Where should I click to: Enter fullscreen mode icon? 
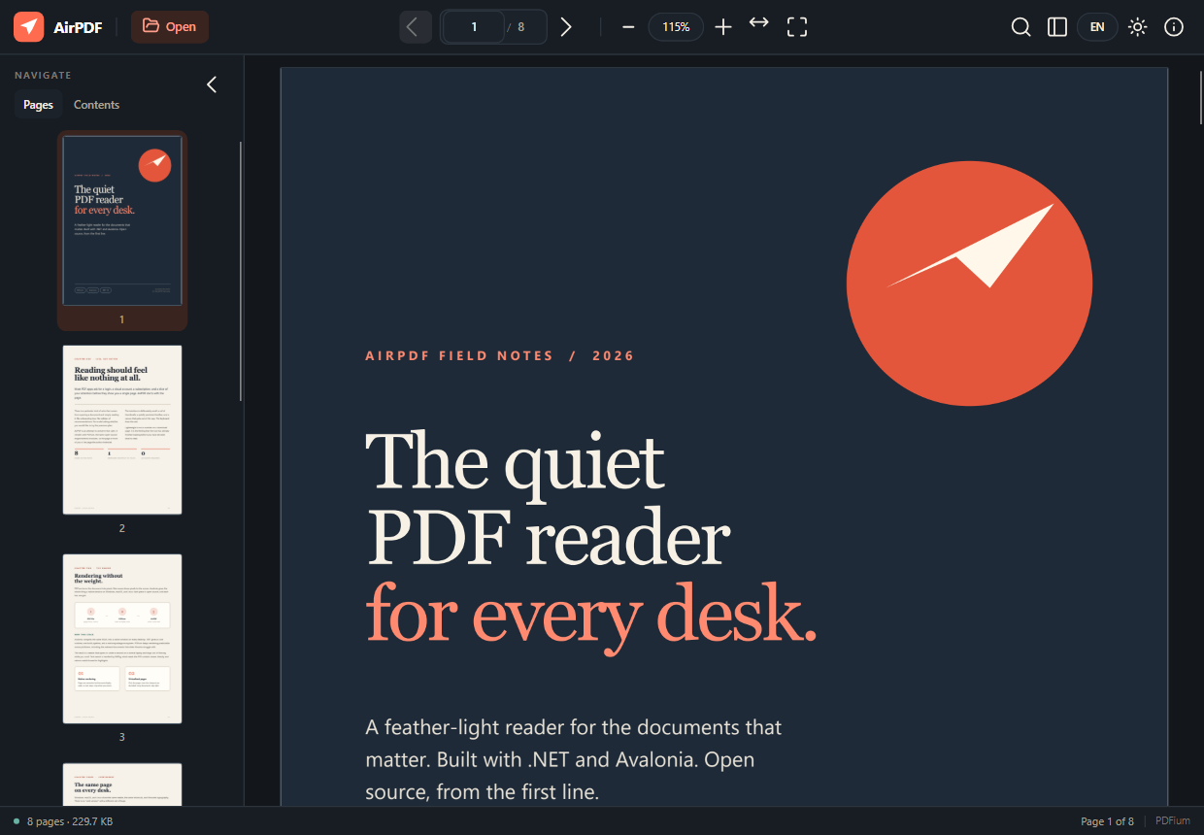[797, 27]
